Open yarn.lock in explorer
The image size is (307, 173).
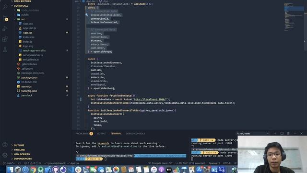point(27,96)
